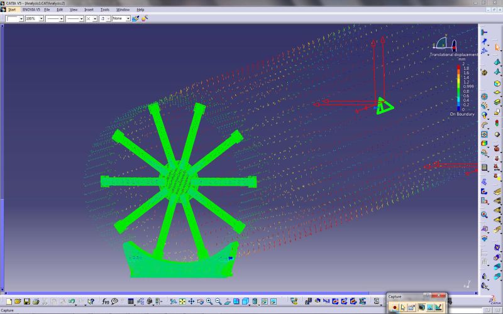
Task: Click the Fit All In view icon
Action: click(x=182, y=302)
